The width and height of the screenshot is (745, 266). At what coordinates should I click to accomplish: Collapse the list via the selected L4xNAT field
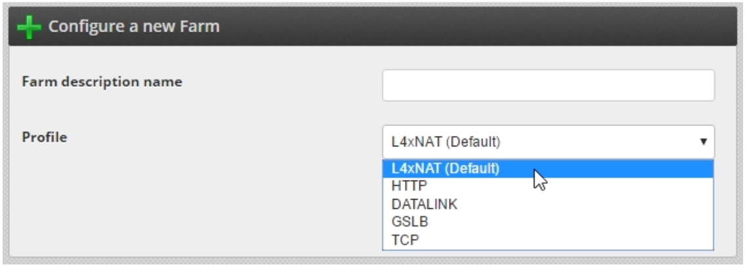(548, 142)
